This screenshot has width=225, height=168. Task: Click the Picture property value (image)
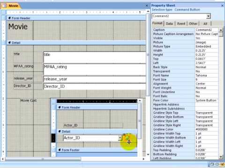coord(207,42)
